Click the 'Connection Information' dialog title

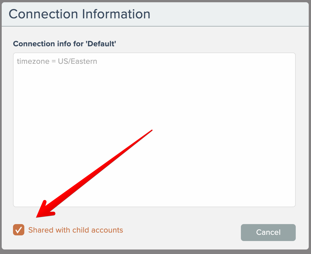[x=79, y=14]
